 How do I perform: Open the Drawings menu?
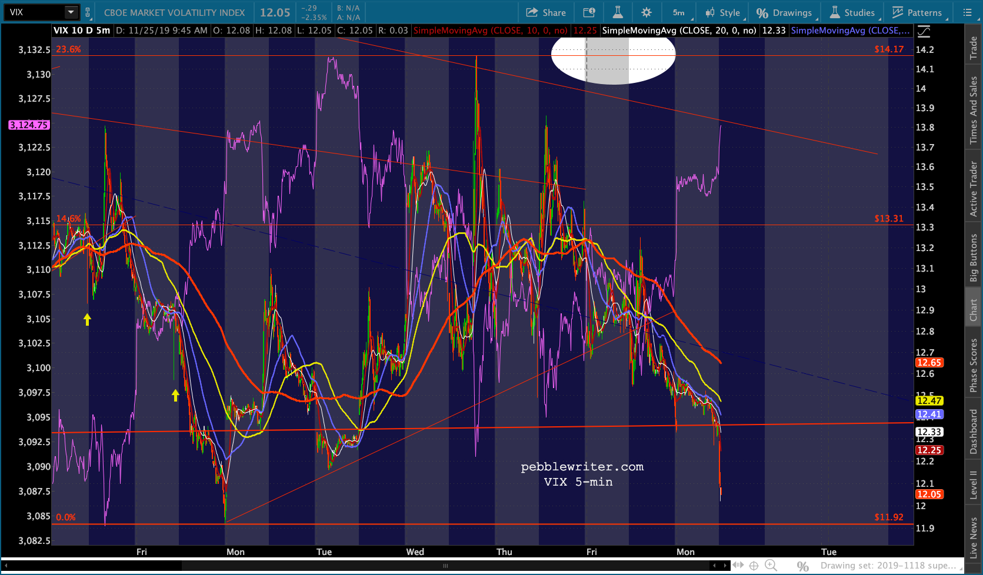785,12
